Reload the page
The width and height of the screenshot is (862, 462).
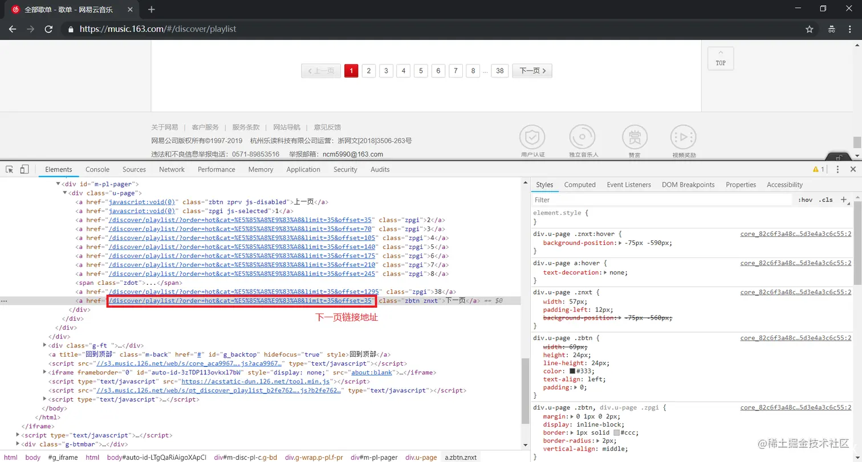click(x=49, y=29)
